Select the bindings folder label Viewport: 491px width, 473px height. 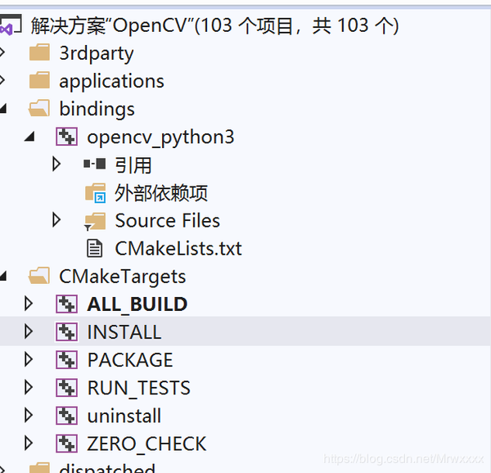97,110
